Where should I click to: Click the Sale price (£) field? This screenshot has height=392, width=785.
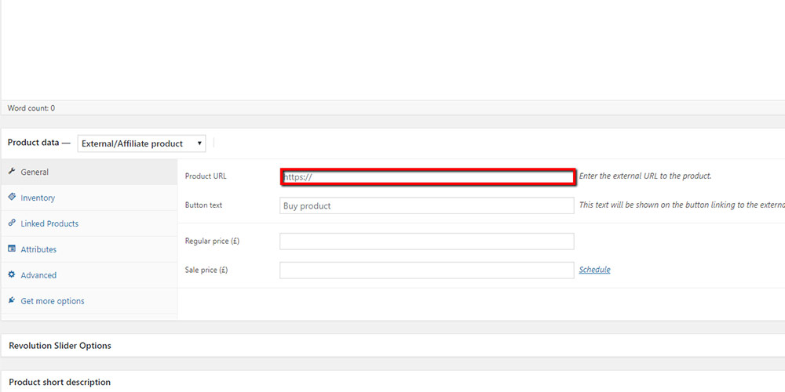[427, 270]
